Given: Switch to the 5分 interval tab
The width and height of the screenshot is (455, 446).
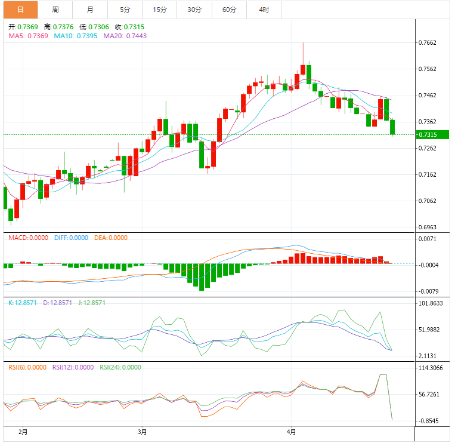Looking at the screenshot, I should pyautogui.click(x=125, y=10).
